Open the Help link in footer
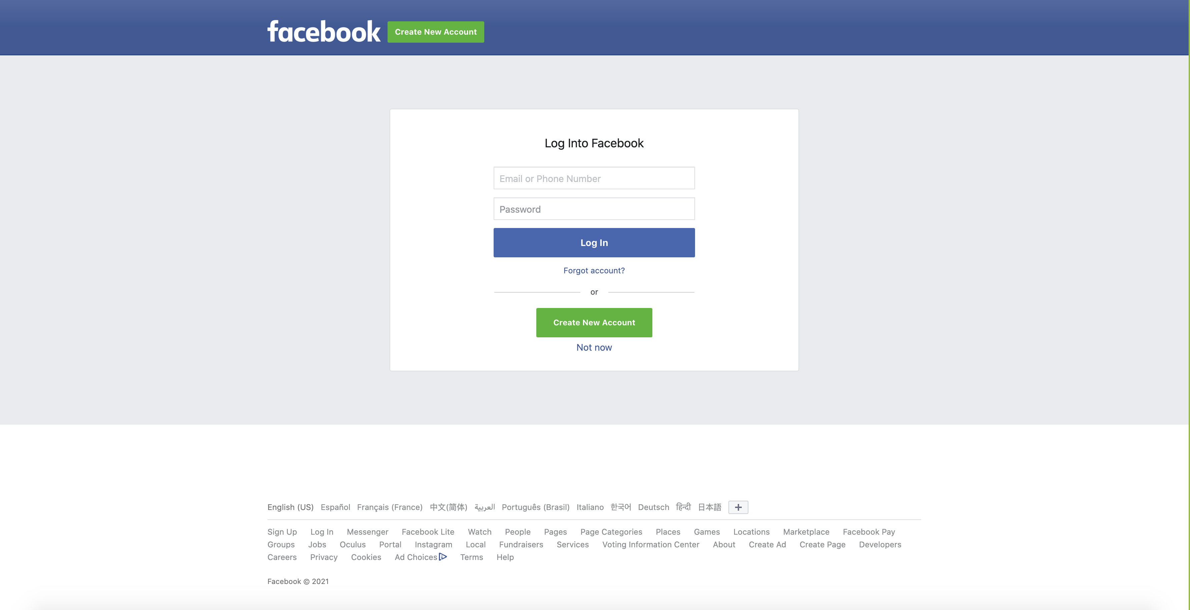Viewport: 1190px width, 610px height. point(505,557)
